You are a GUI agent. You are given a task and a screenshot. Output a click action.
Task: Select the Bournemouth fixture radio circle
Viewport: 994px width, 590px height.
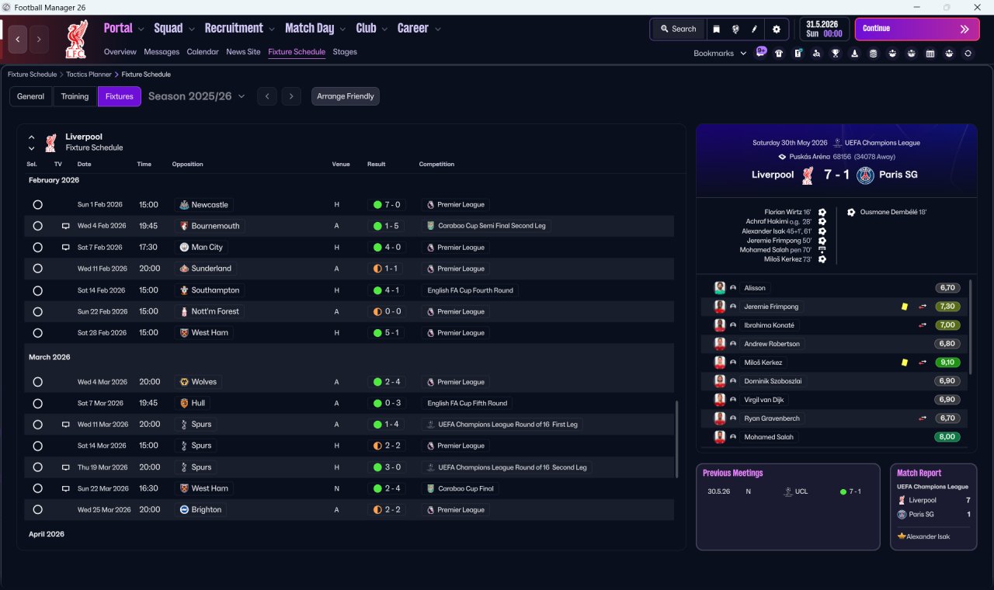click(37, 226)
